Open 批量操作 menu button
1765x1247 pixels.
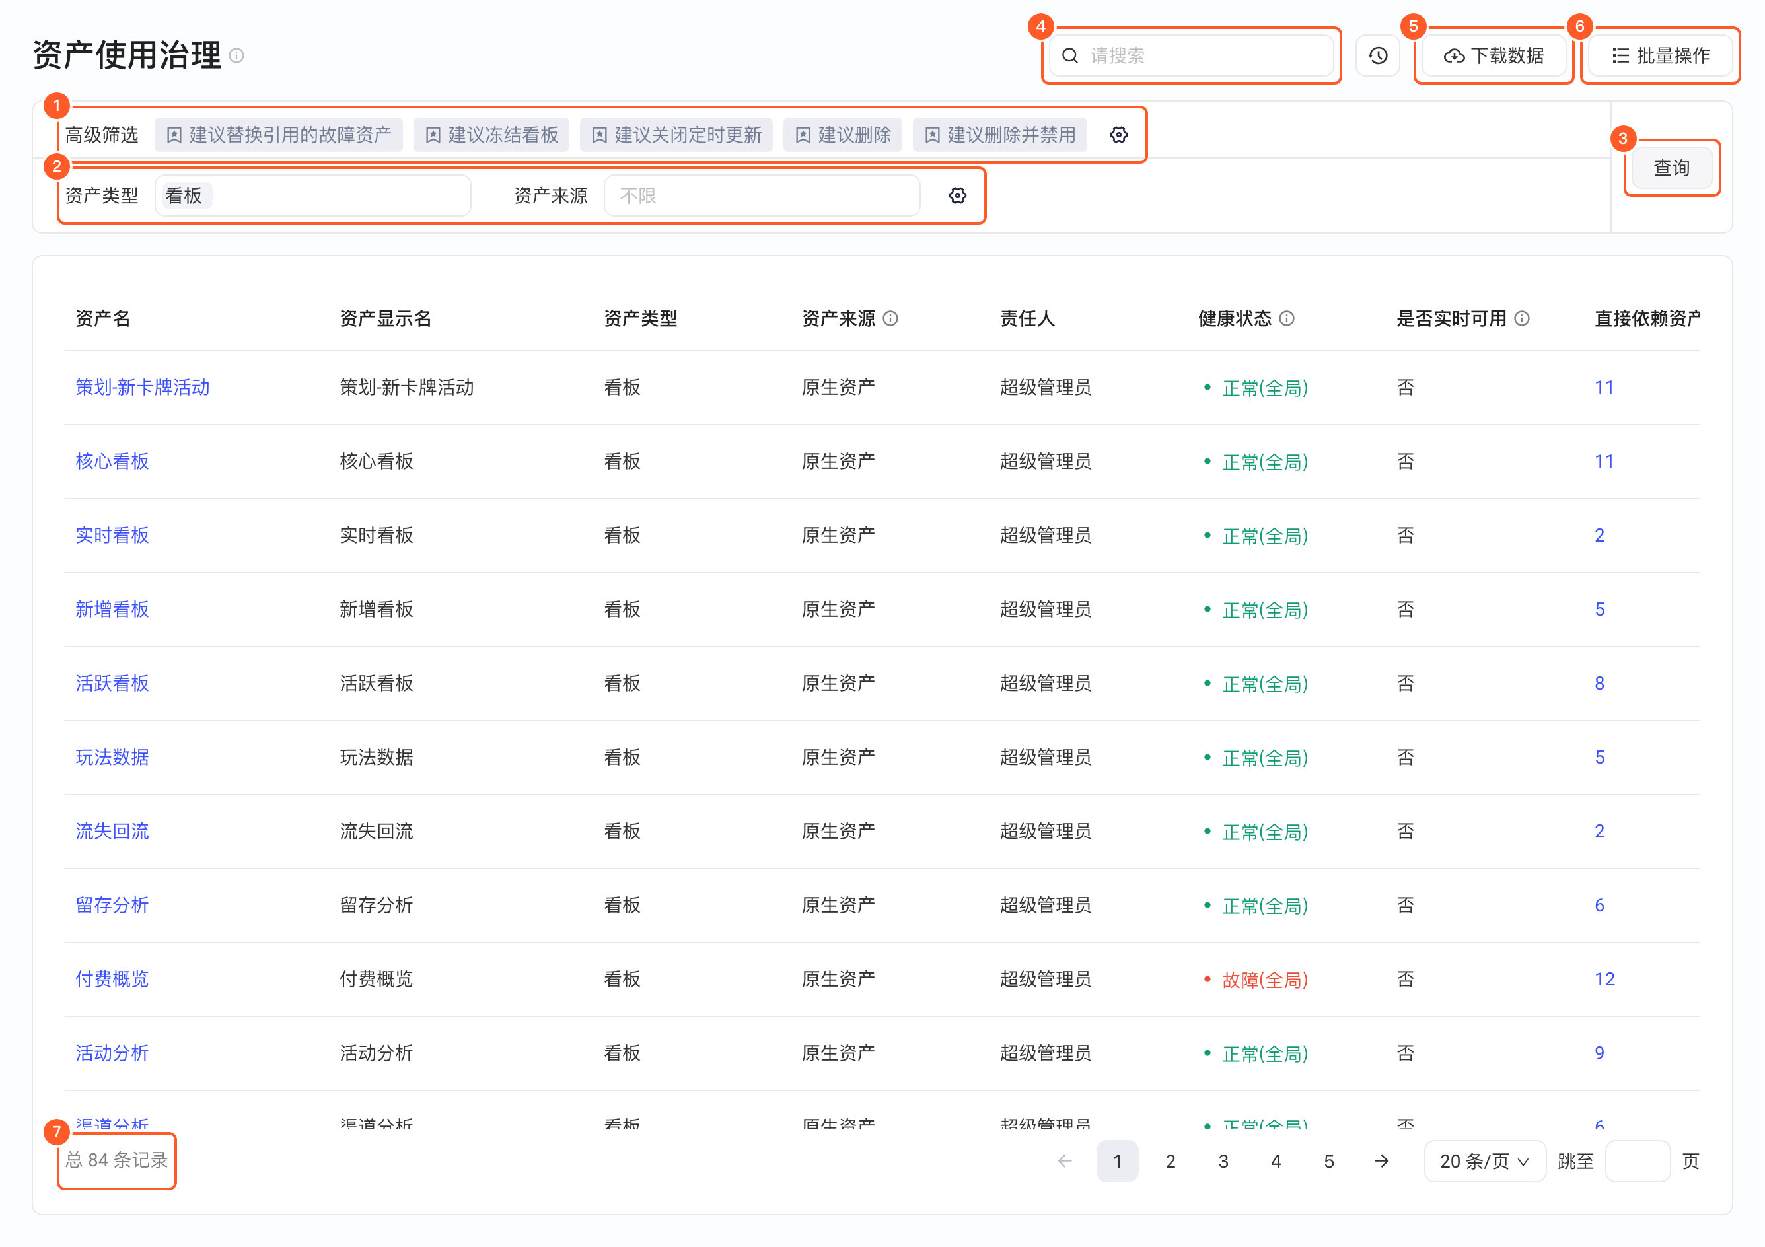pyautogui.click(x=1661, y=55)
